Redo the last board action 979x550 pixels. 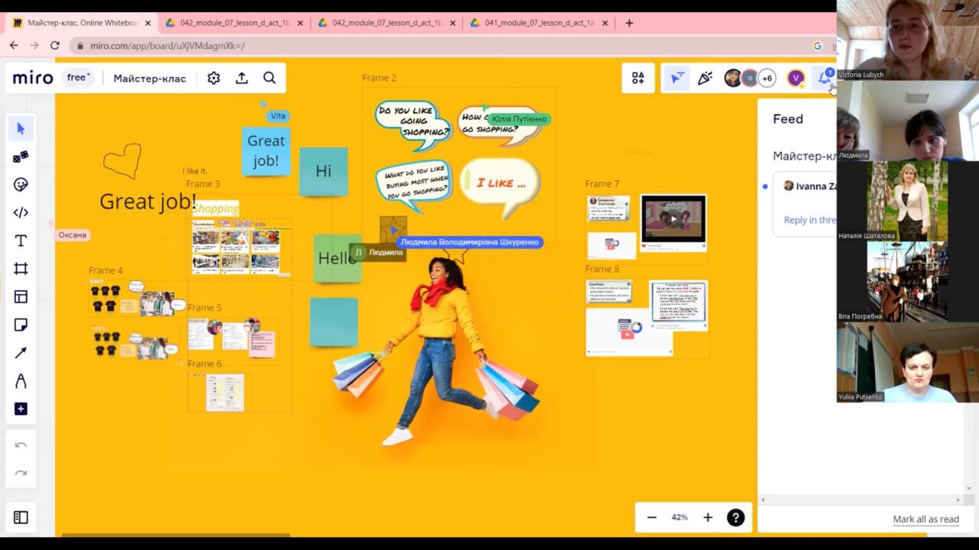tap(21, 474)
